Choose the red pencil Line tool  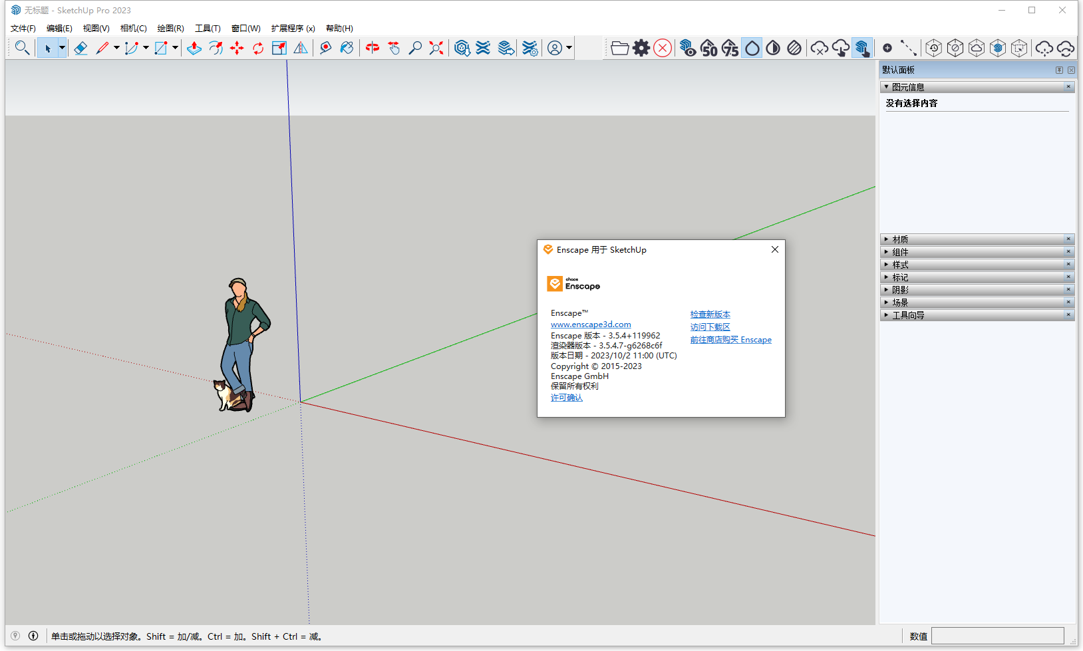[x=102, y=48]
